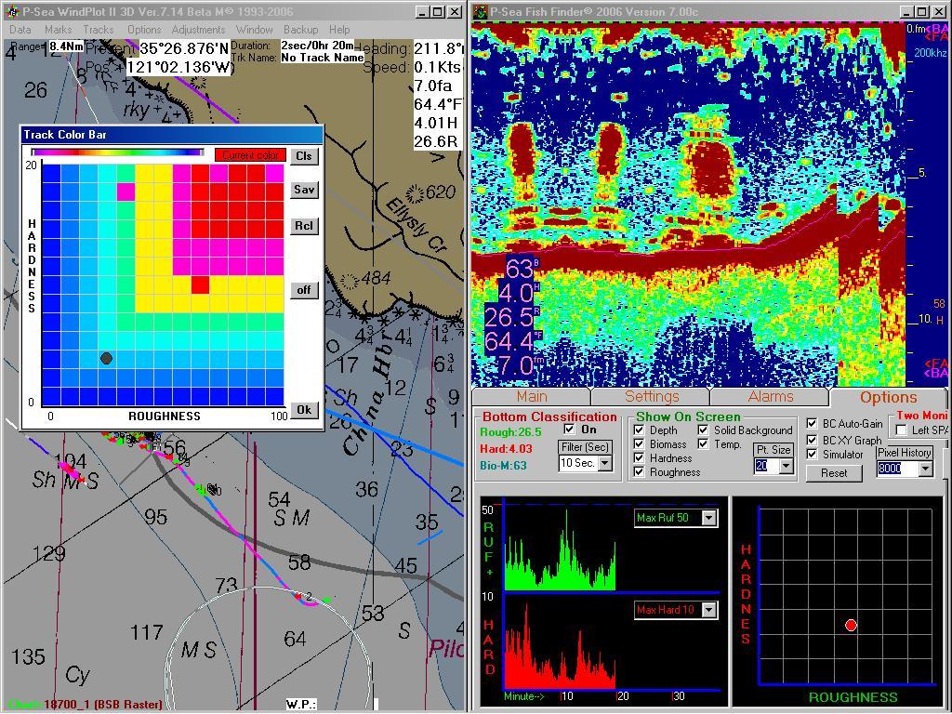The width and height of the screenshot is (952, 714).
Task: Select the lone magenta cell among the green cells
Action: tap(126, 192)
